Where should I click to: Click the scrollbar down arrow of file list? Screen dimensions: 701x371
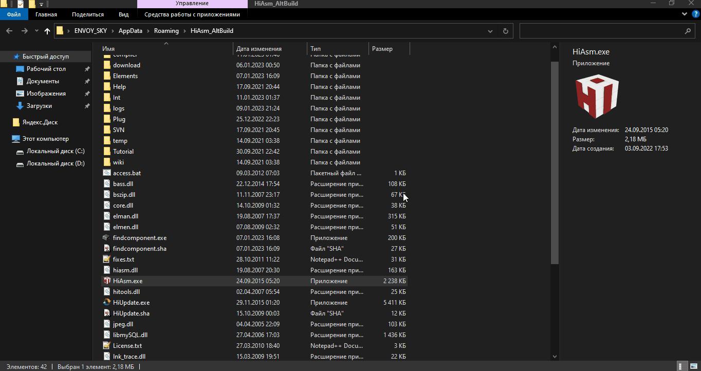click(x=554, y=356)
